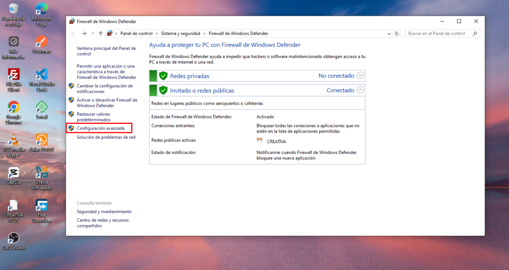Launch Free Download Manager desktop icon
The width and height of the screenshot is (509, 270).
tap(42, 211)
